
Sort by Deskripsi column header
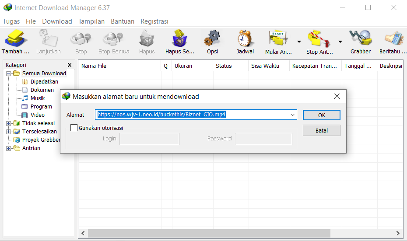coord(390,66)
